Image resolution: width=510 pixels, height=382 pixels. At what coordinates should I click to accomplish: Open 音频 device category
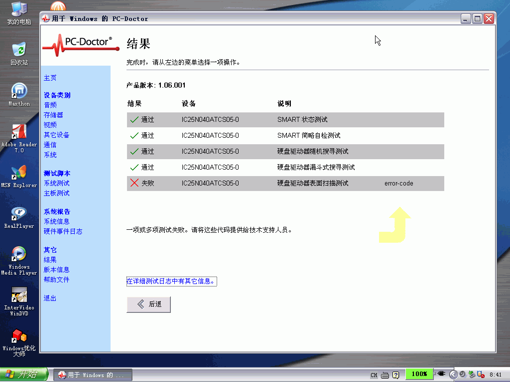[x=50, y=105]
